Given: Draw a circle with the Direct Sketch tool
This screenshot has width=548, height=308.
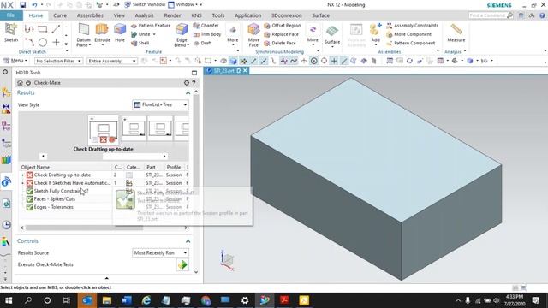Looking at the screenshot, I should [x=43, y=43].
